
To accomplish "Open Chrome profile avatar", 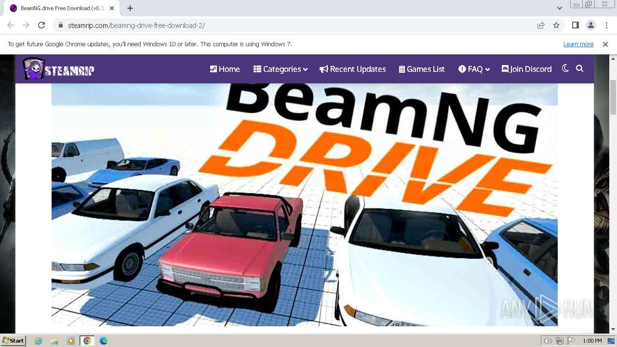I will click(x=591, y=25).
